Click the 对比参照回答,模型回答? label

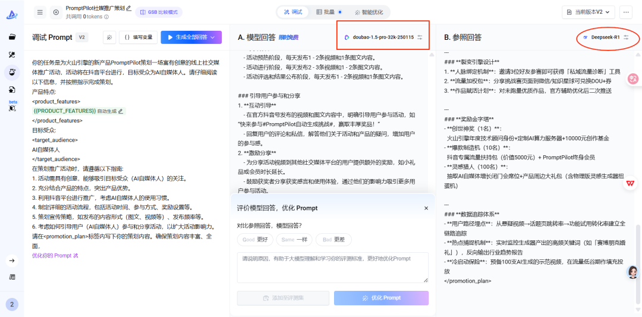[x=269, y=225]
